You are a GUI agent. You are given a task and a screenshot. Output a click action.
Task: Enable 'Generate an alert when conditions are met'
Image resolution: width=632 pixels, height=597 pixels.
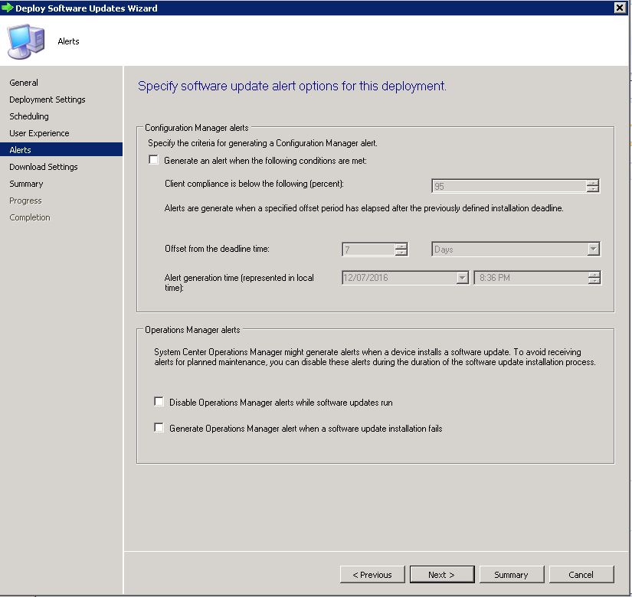153,160
